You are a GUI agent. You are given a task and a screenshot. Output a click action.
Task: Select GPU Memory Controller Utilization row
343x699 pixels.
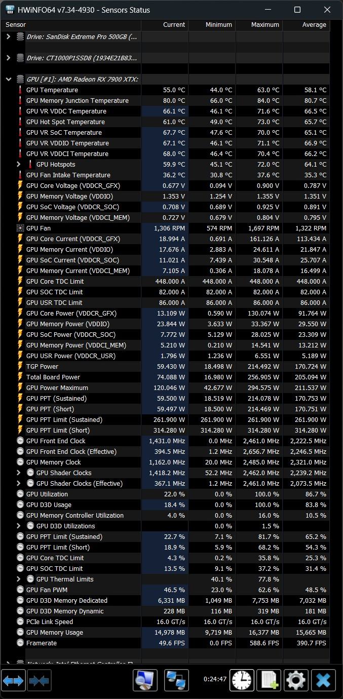click(165, 515)
